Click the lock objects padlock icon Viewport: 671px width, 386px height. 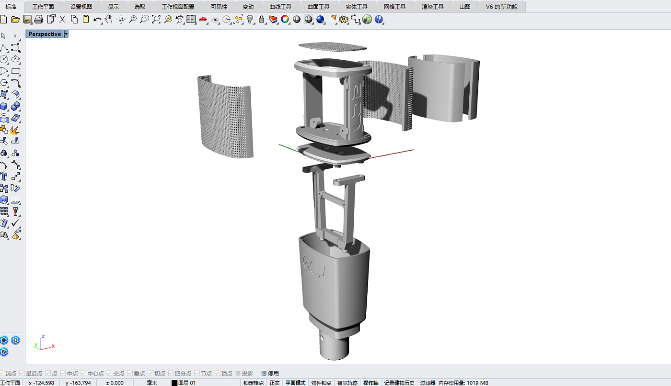coord(262,20)
